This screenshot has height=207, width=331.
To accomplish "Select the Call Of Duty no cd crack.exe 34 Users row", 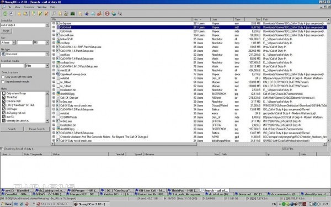I will point(189,105).
